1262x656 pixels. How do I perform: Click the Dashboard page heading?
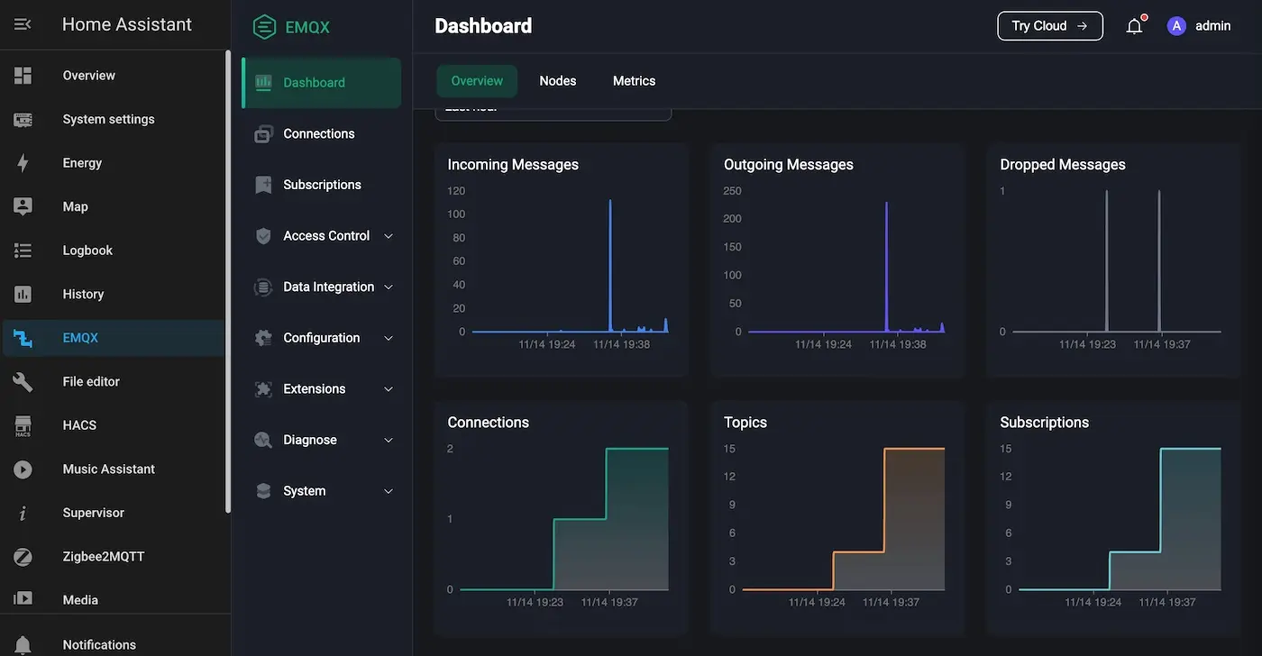pos(483,26)
